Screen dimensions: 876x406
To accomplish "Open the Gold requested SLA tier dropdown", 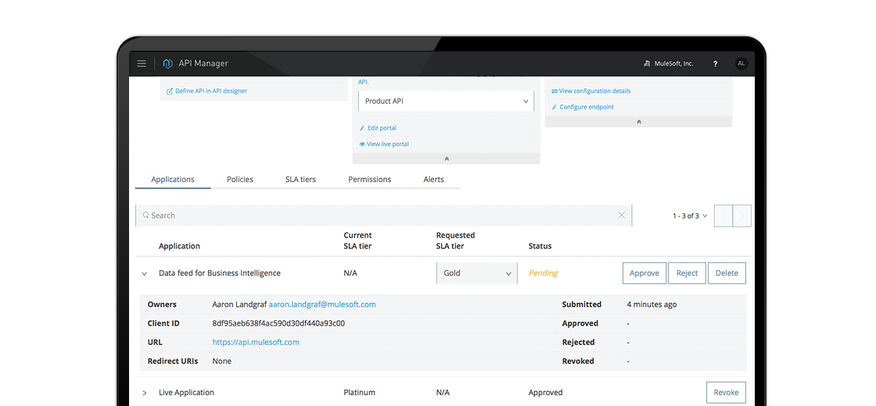I will click(477, 273).
